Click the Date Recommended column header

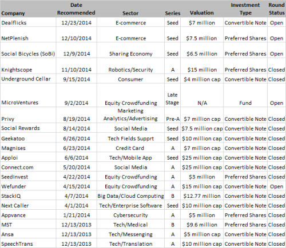click(x=76, y=9)
